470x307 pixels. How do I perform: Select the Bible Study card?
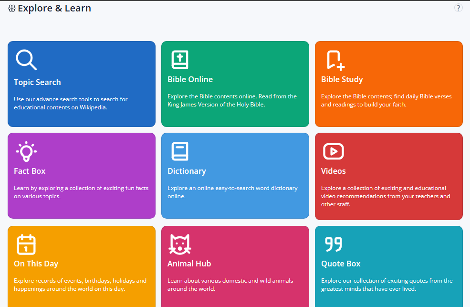(388, 84)
